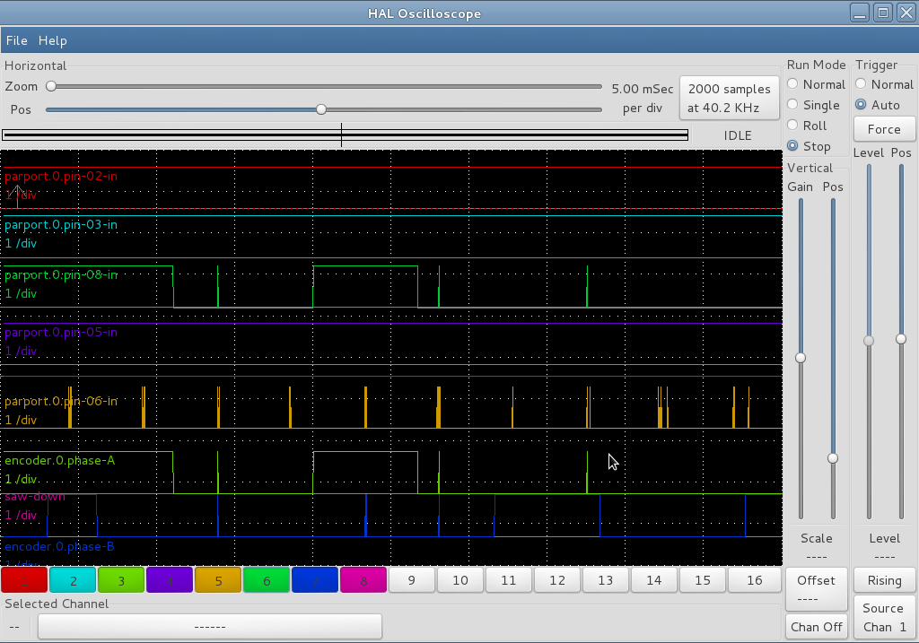The height and width of the screenshot is (643, 919).
Task: Select magenta channel 8 button
Action: (x=363, y=580)
